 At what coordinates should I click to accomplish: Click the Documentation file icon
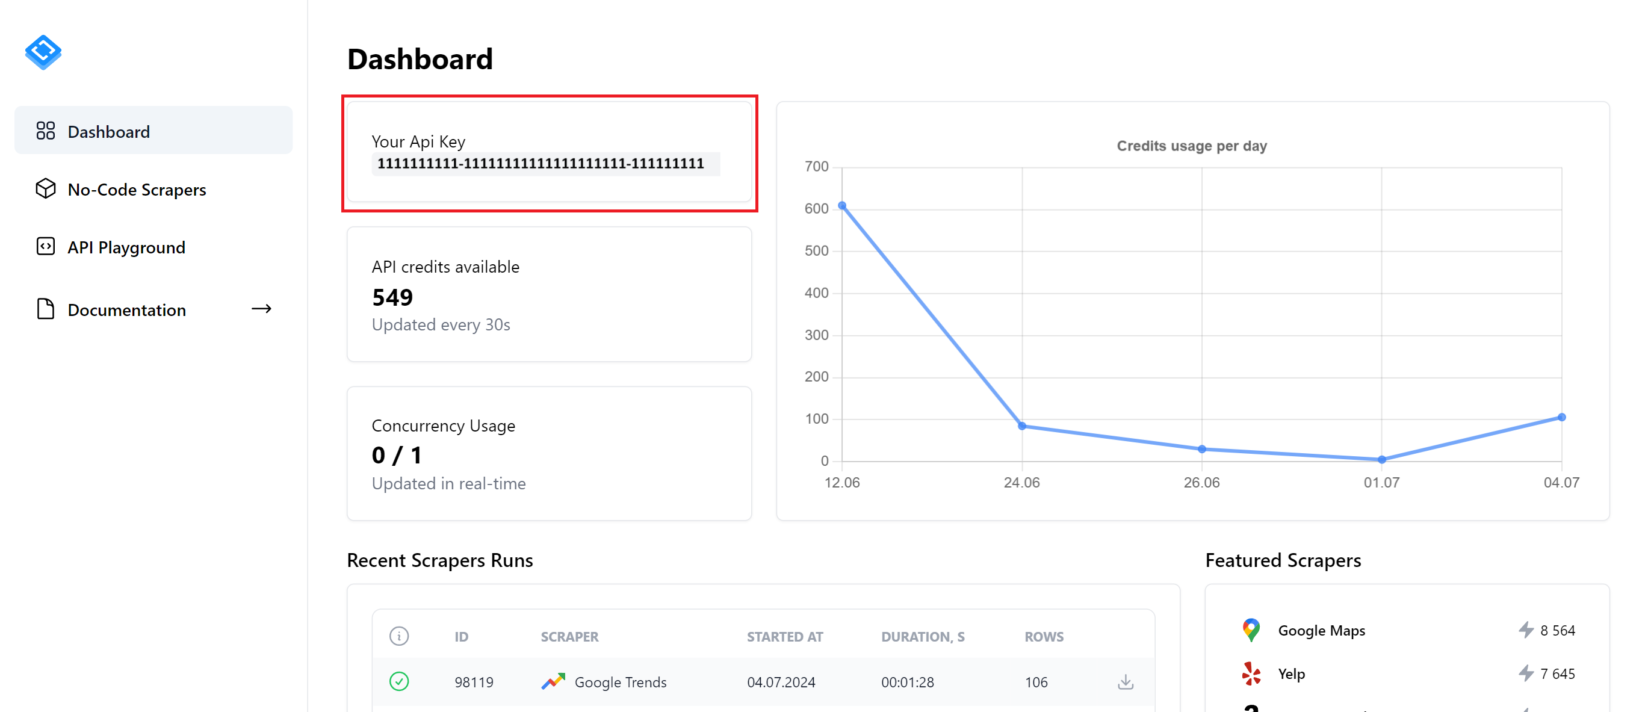coord(45,309)
